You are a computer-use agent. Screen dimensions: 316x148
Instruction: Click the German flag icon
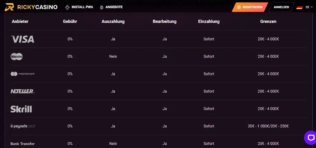coord(299,7)
